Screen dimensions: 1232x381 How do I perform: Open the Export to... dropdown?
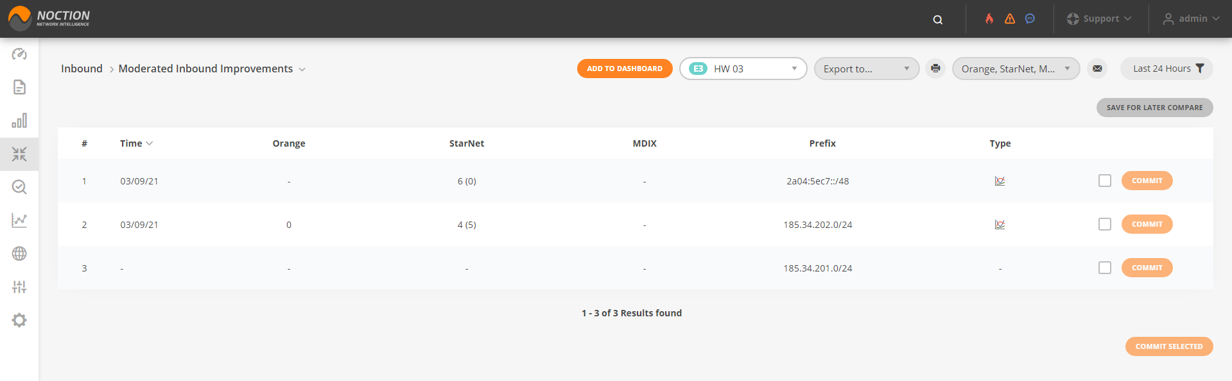[x=866, y=69]
